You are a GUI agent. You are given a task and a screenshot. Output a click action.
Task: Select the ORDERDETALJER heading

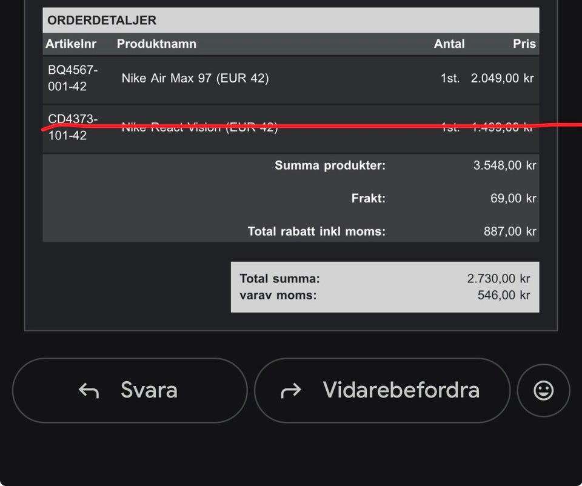[102, 20]
